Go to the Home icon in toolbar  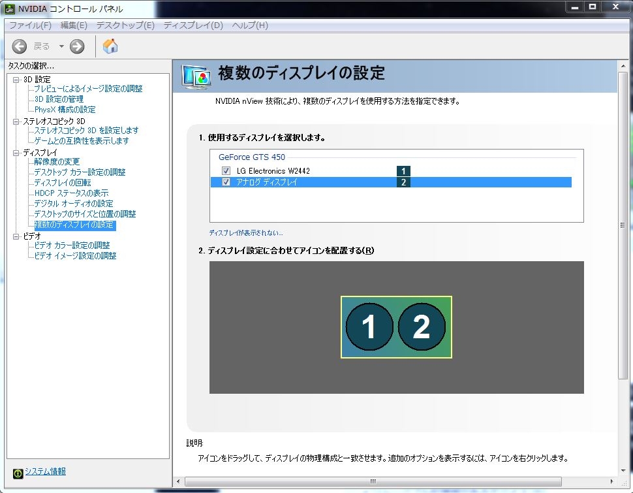pos(110,46)
